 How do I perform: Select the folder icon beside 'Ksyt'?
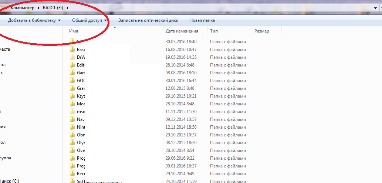point(72,96)
